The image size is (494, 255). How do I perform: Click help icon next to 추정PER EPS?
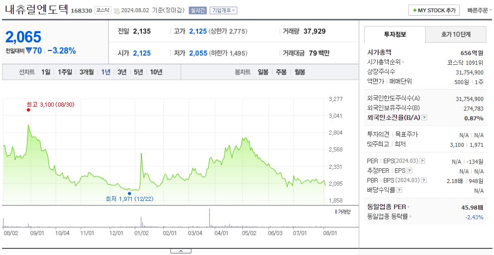[409, 171]
